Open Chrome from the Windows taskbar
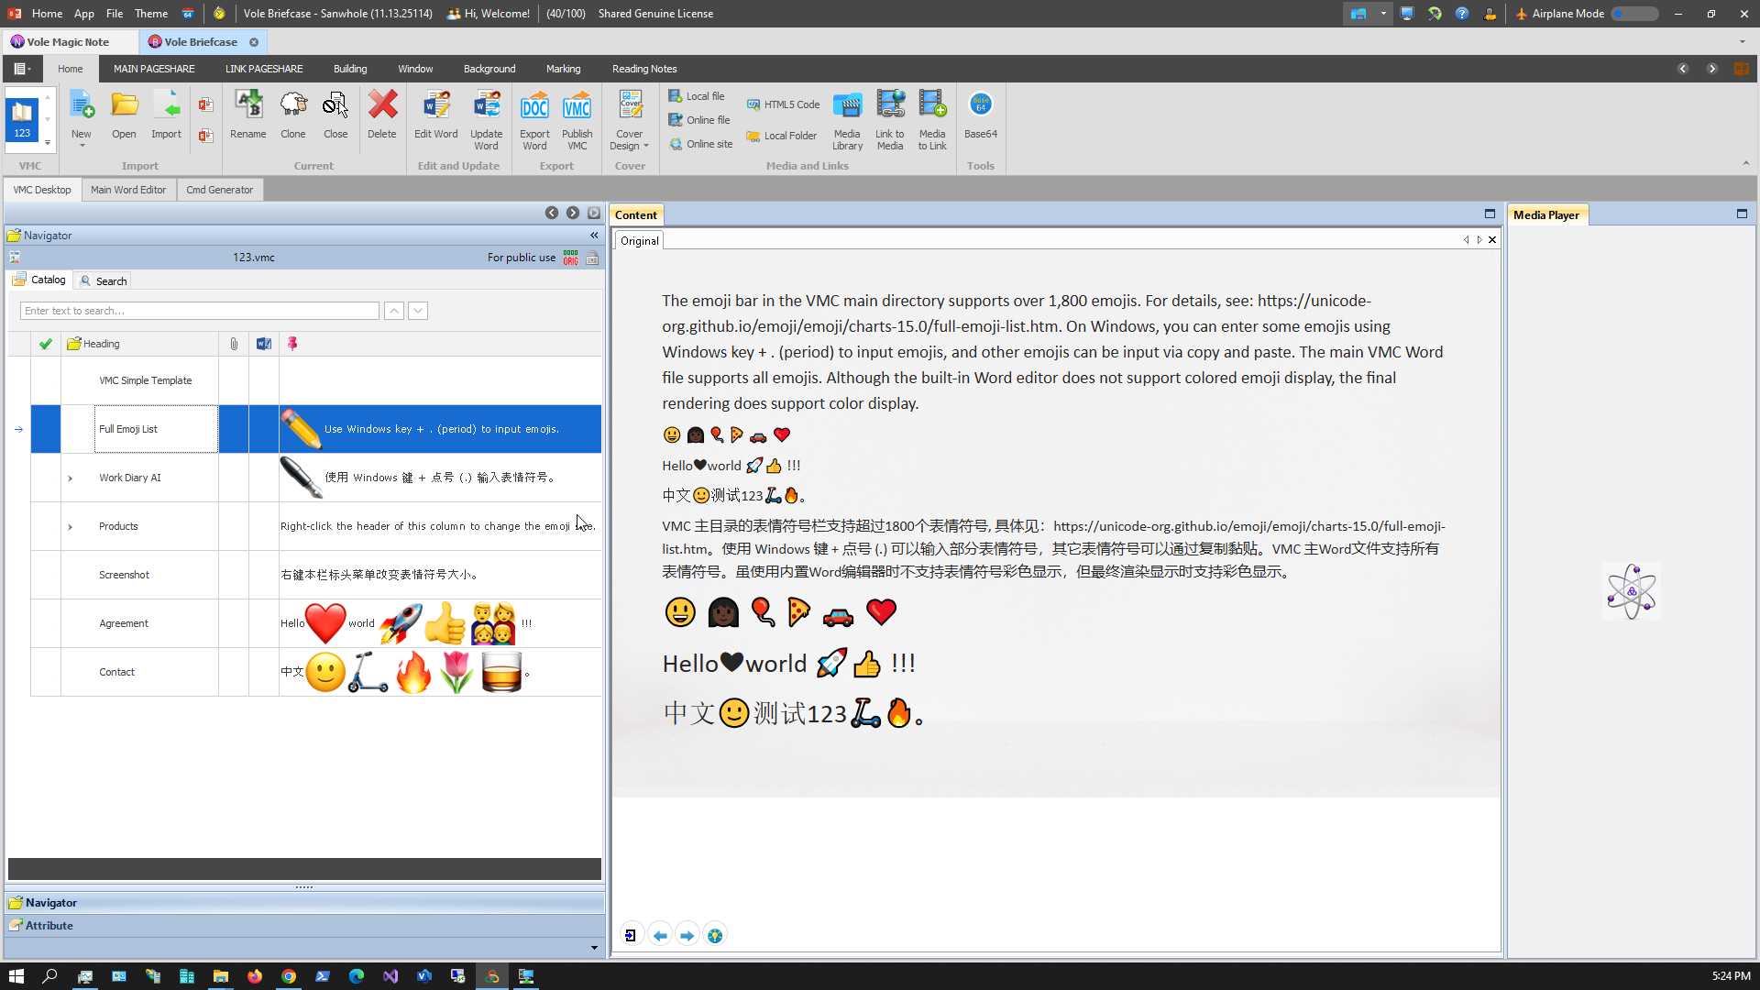 289,976
